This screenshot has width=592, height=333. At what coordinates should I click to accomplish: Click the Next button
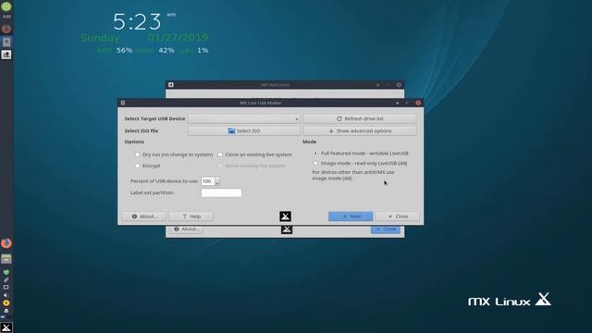pos(351,216)
